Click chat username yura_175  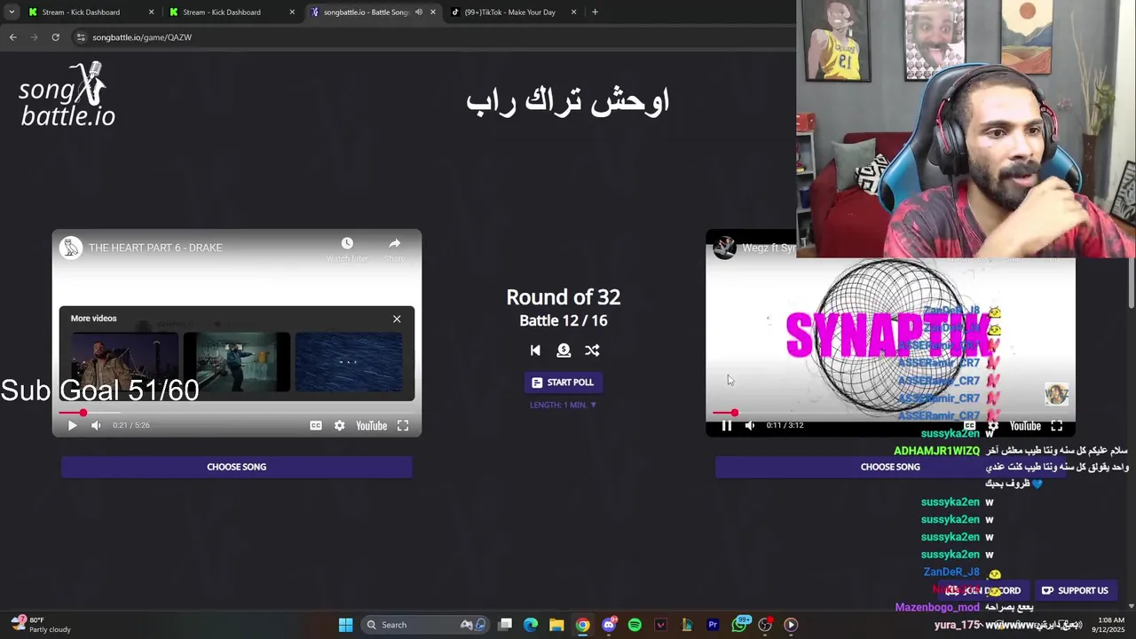coord(957,625)
